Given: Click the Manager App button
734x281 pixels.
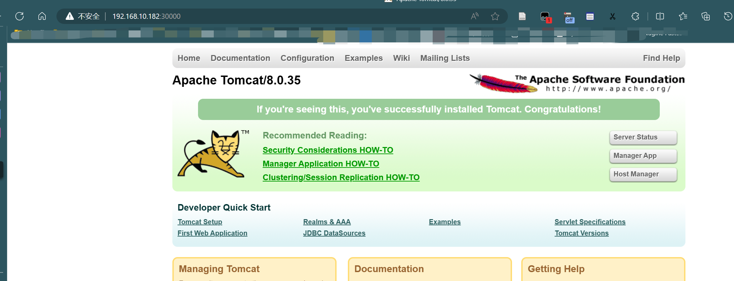Looking at the screenshot, I should click(643, 156).
